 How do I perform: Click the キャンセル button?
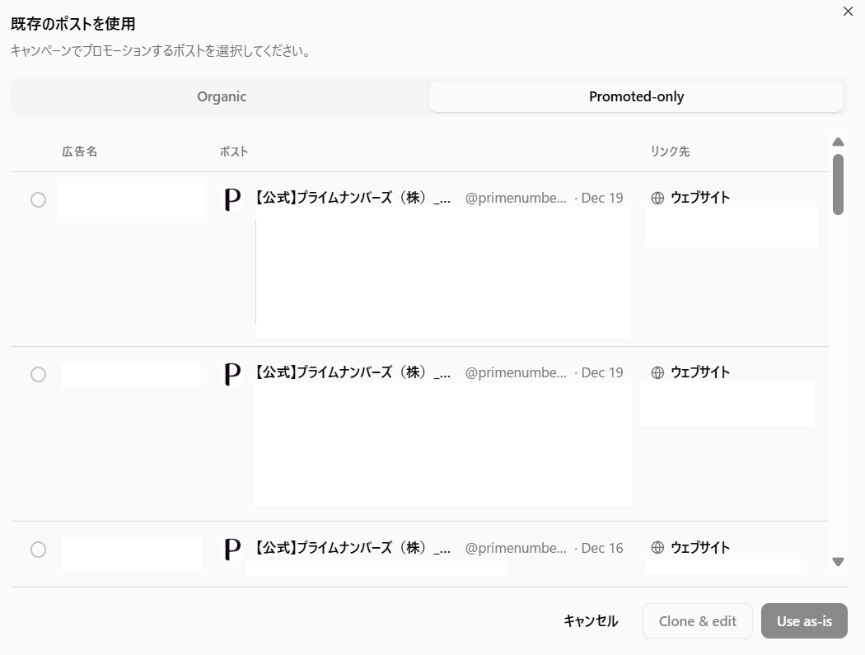point(590,621)
